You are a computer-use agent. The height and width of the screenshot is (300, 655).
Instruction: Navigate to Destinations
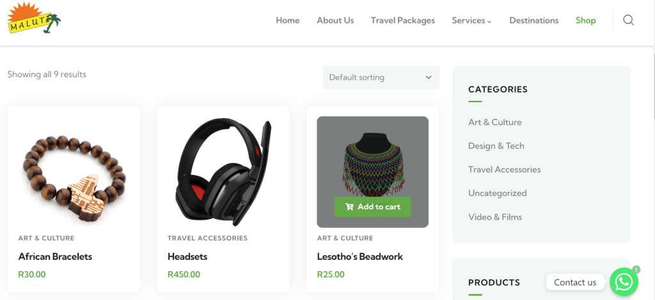point(534,20)
